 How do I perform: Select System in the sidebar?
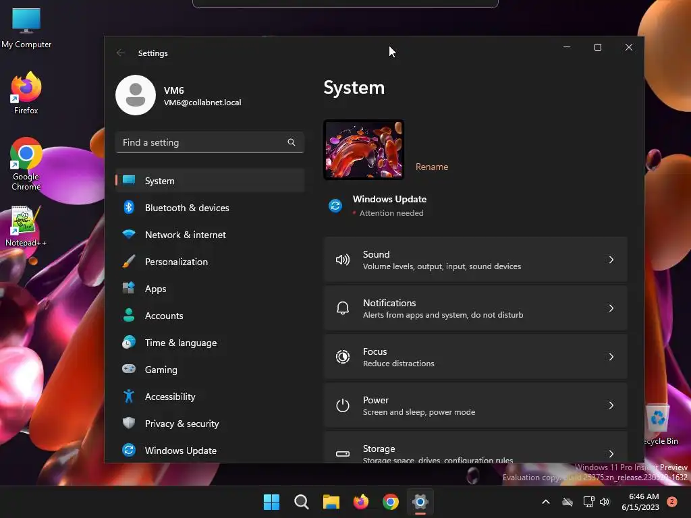click(210, 181)
